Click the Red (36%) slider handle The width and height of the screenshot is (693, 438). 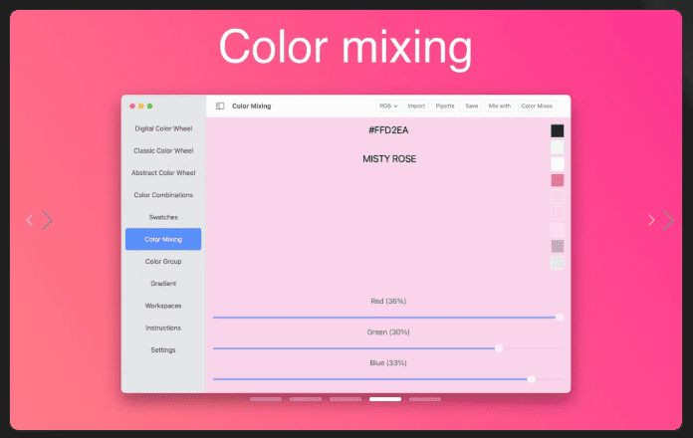(560, 318)
